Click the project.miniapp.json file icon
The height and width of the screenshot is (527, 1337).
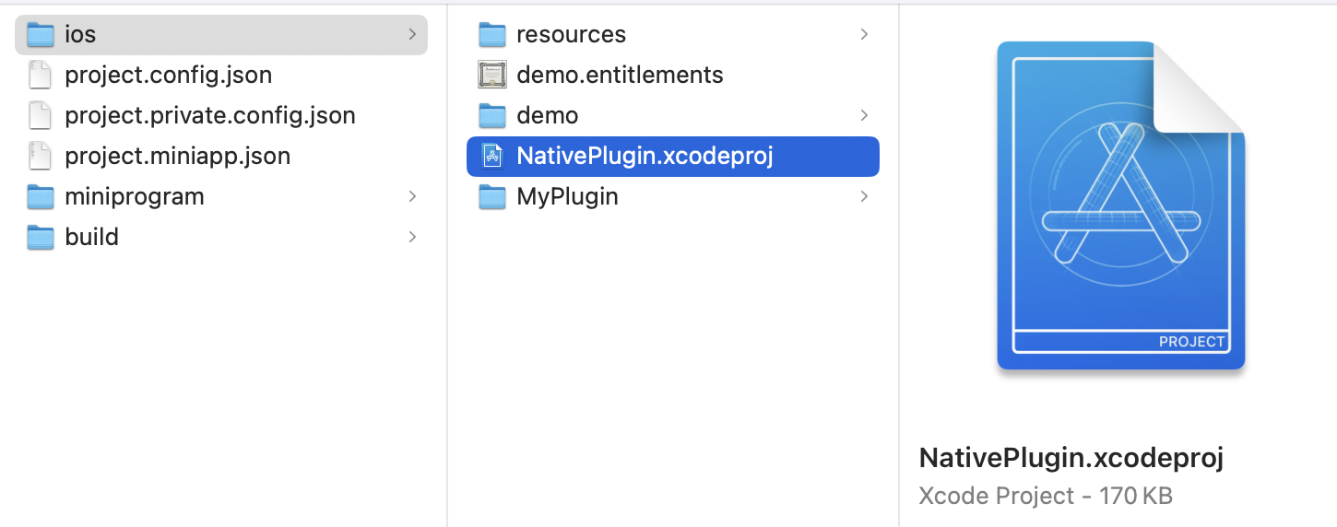pos(40,157)
